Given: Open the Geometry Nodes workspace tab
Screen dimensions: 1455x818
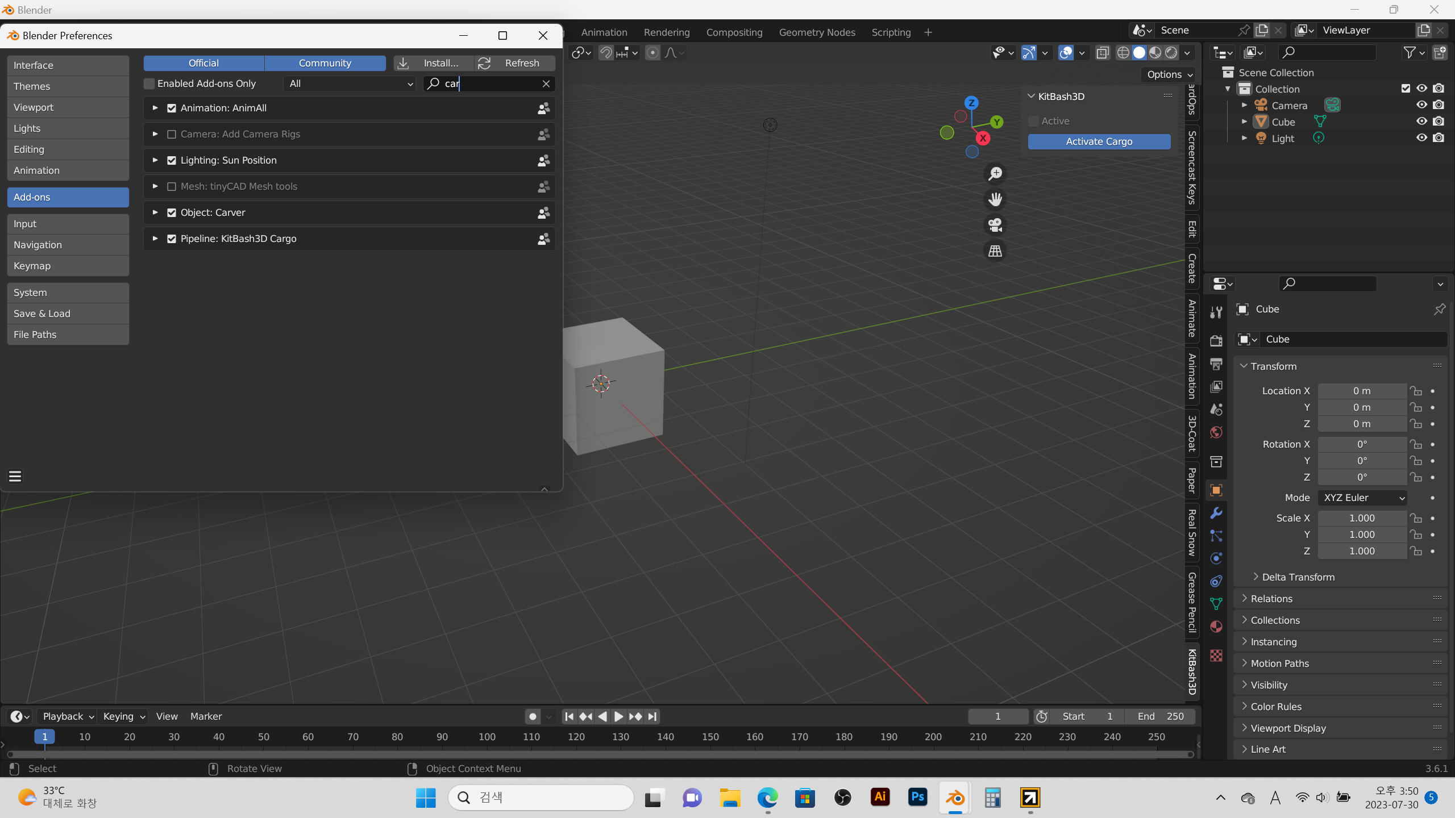Looking at the screenshot, I should coord(817,32).
